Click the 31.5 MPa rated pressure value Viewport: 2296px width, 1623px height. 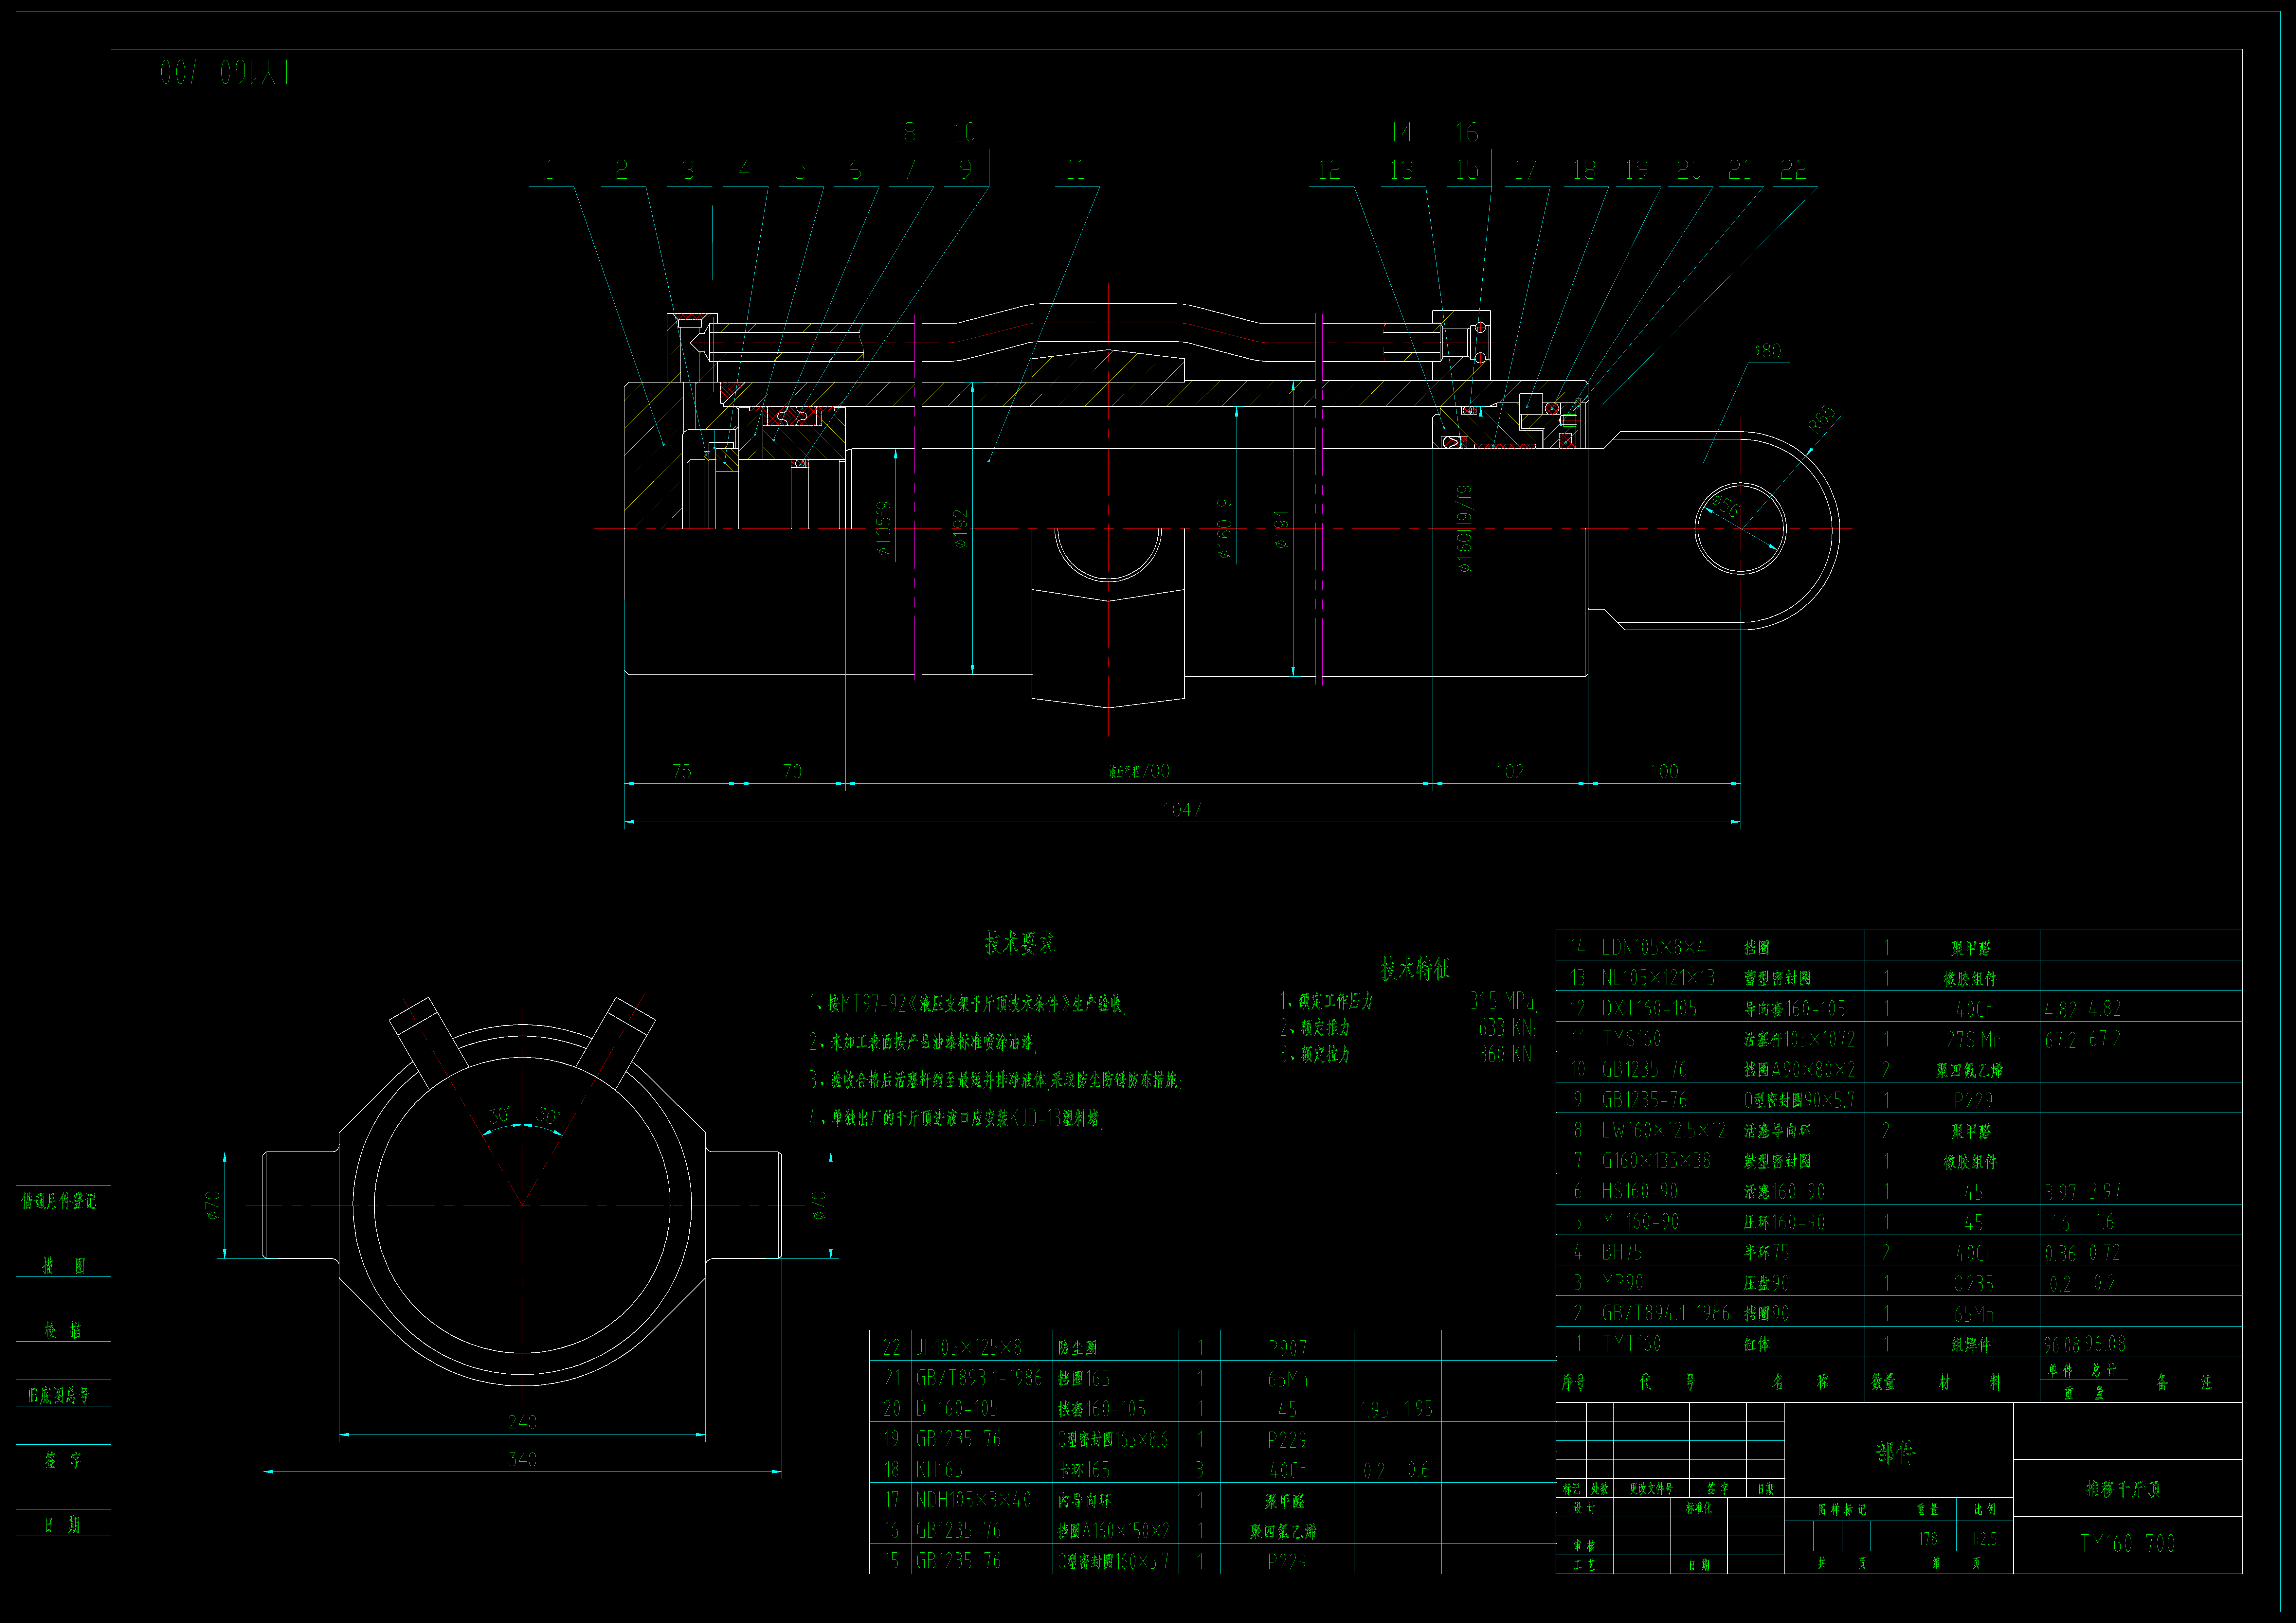coord(1504,1001)
